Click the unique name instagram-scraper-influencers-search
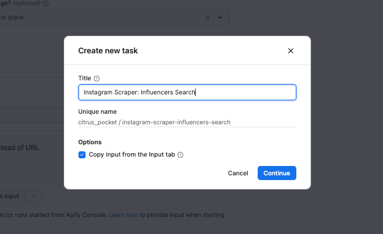This screenshot has height=234, width=383. pos(176,122)
